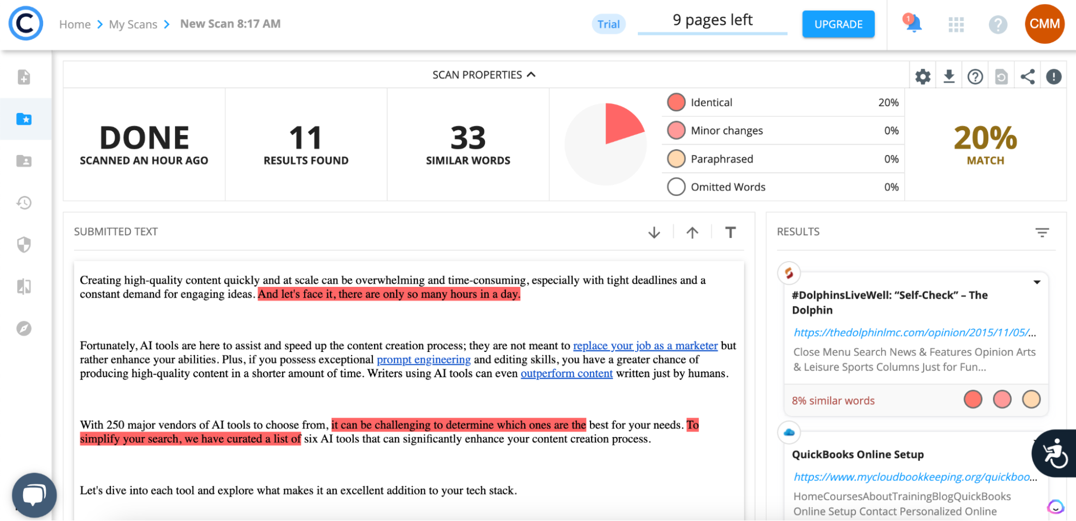
Task: Open the live chat bubble
Action: click(34, 495)
